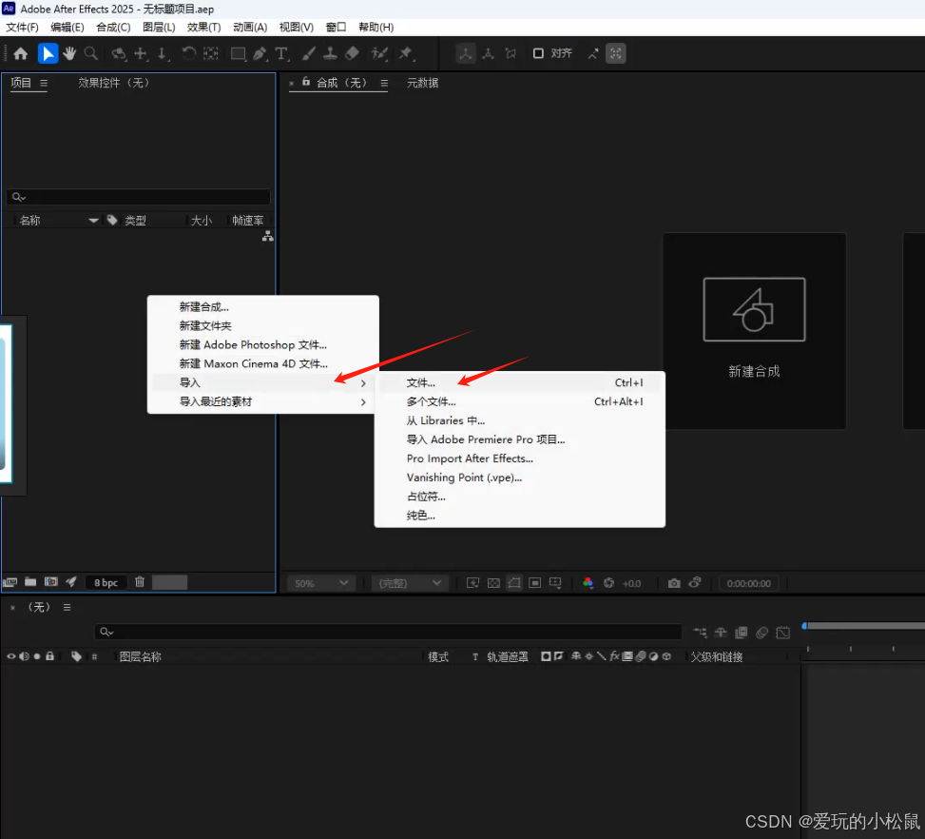The height and width of the screenshot is (839, 925).
Task: Click the 8 bpc color depth button
Action: tap(106, 583)
